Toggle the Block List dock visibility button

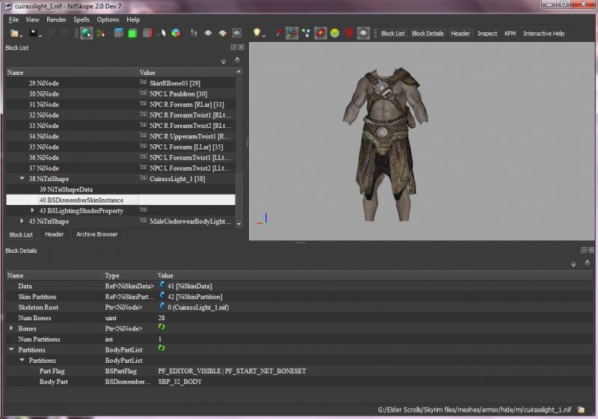[392, 34]
